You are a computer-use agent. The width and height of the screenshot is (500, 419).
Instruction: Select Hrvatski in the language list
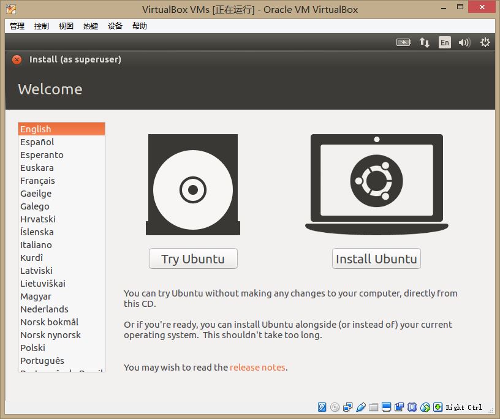pos(61,219)
